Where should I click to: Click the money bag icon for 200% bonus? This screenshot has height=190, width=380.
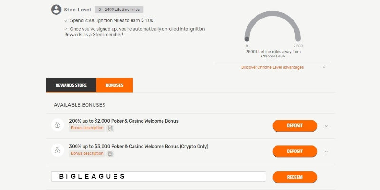tap(57, 125)
